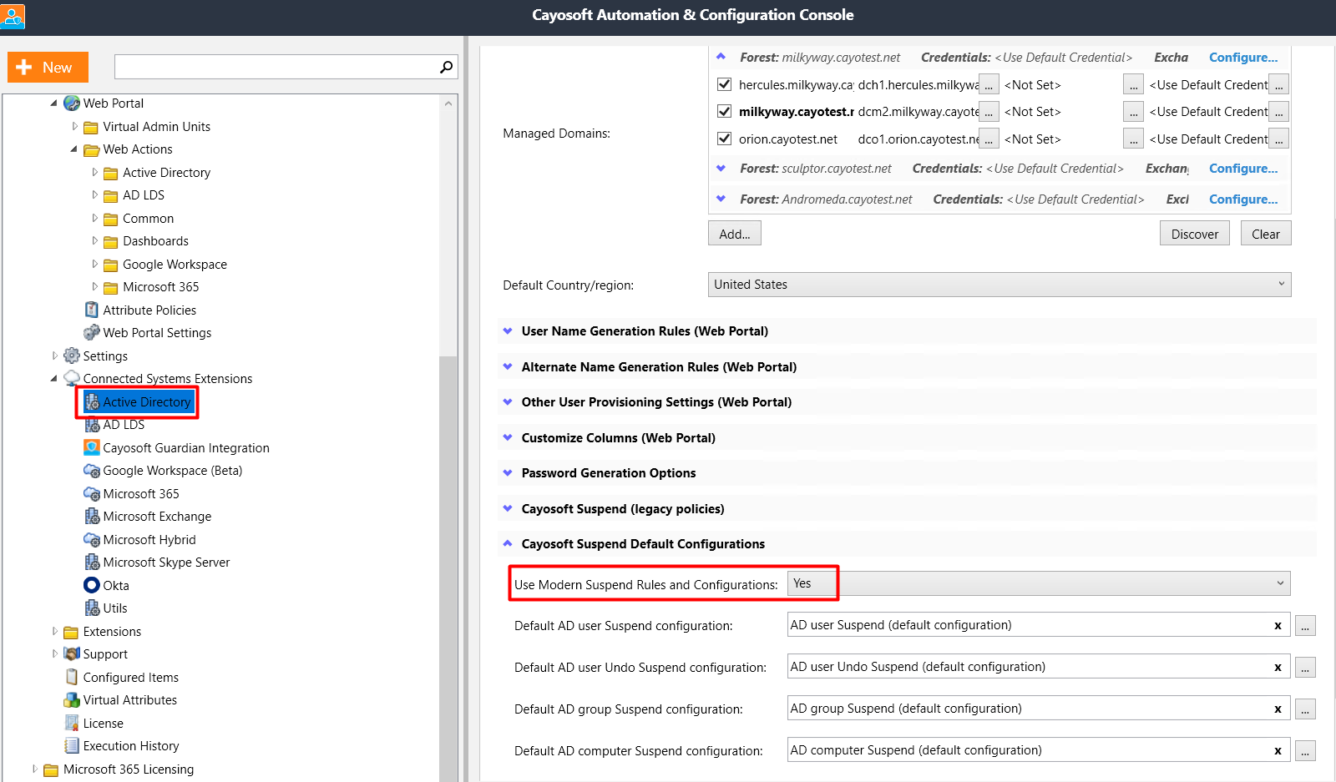The image size is (1336, 782).
Task: Expand the sculptor.cayotest.net forest row
Action: click(721, 168)
